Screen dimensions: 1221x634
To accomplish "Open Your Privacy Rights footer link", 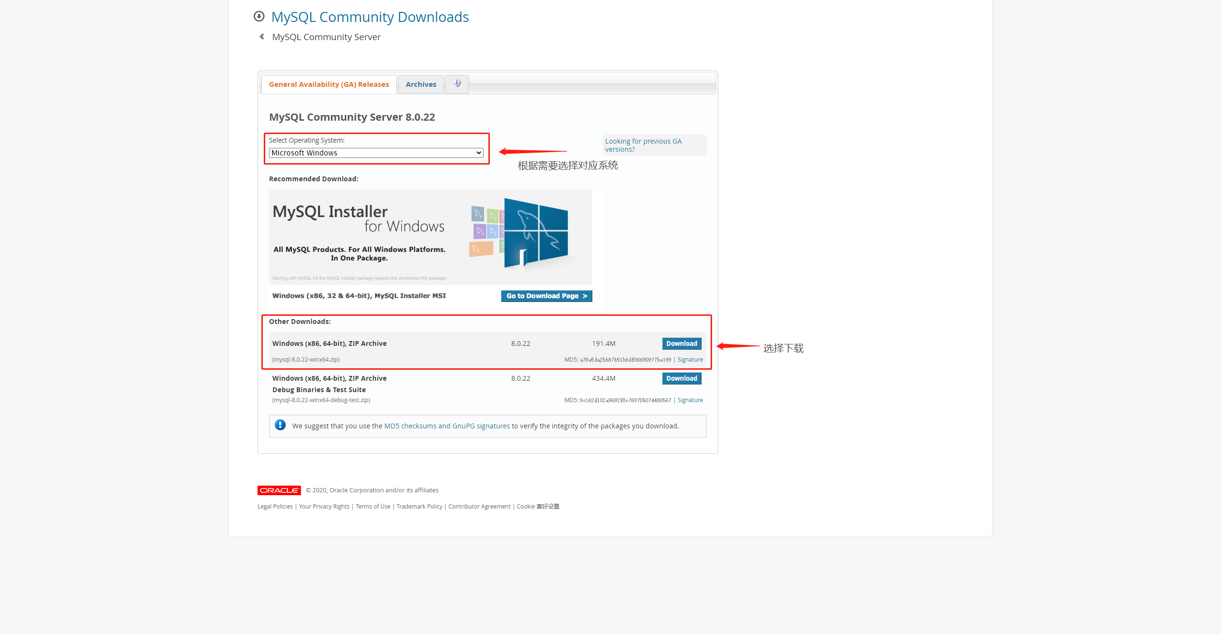I will pyautogui.click(x=324, y=507).
